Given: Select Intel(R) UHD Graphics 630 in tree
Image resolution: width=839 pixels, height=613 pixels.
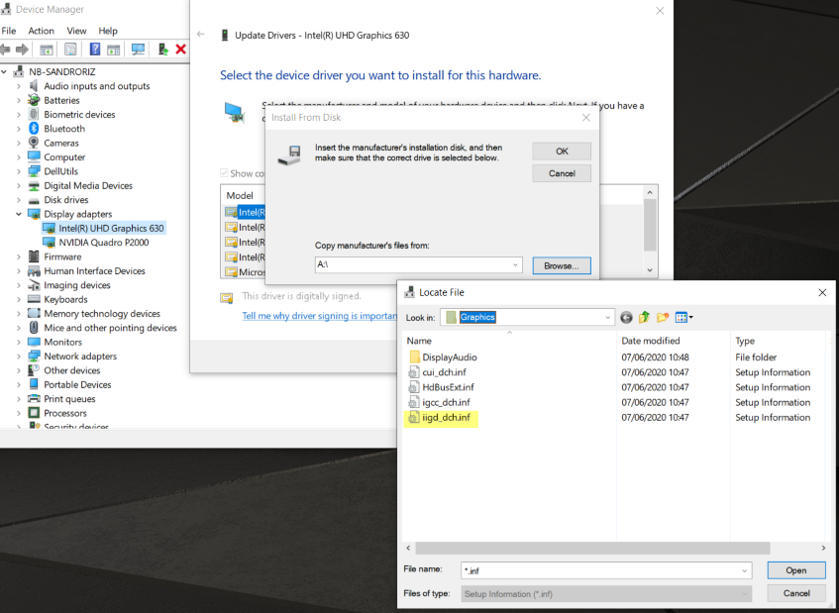Looking at the screenshot, I should pyautogui.click(x=111, y=229).
